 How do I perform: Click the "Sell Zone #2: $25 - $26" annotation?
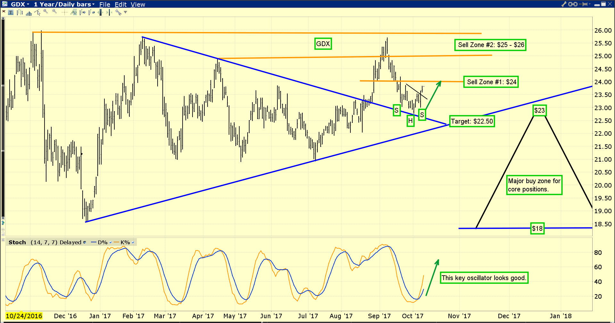(x=490, y=45)
